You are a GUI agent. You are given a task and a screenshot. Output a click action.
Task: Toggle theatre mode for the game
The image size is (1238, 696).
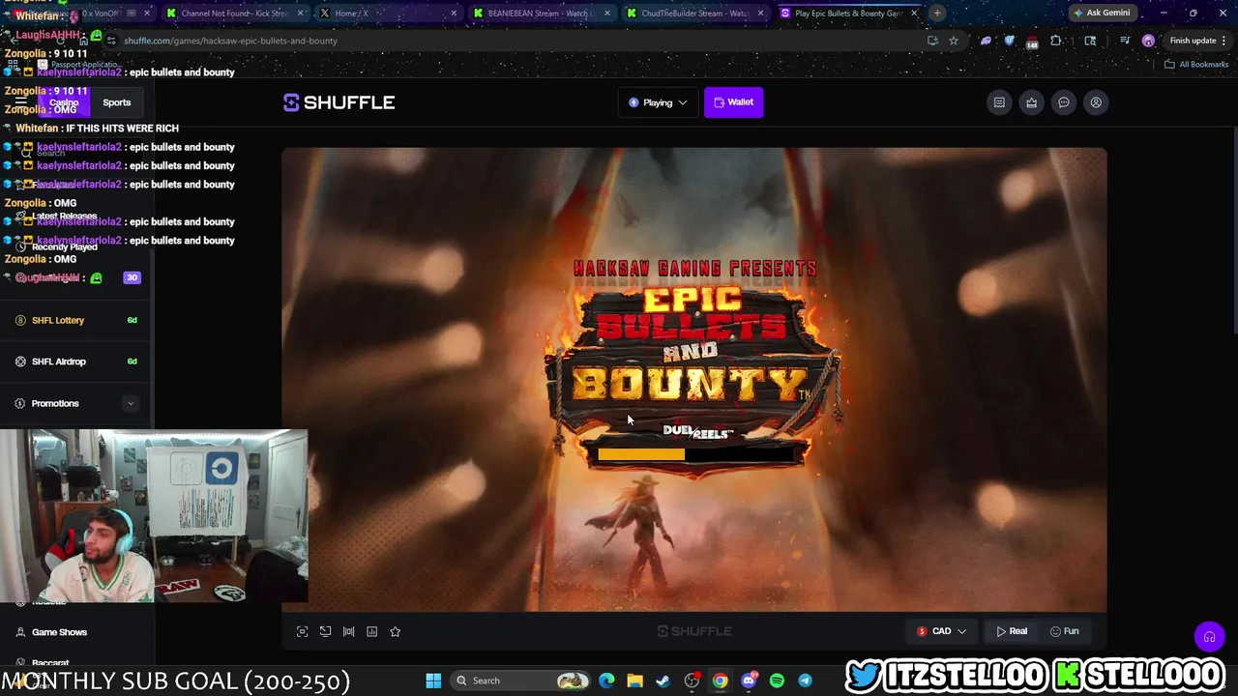point(325,631)
